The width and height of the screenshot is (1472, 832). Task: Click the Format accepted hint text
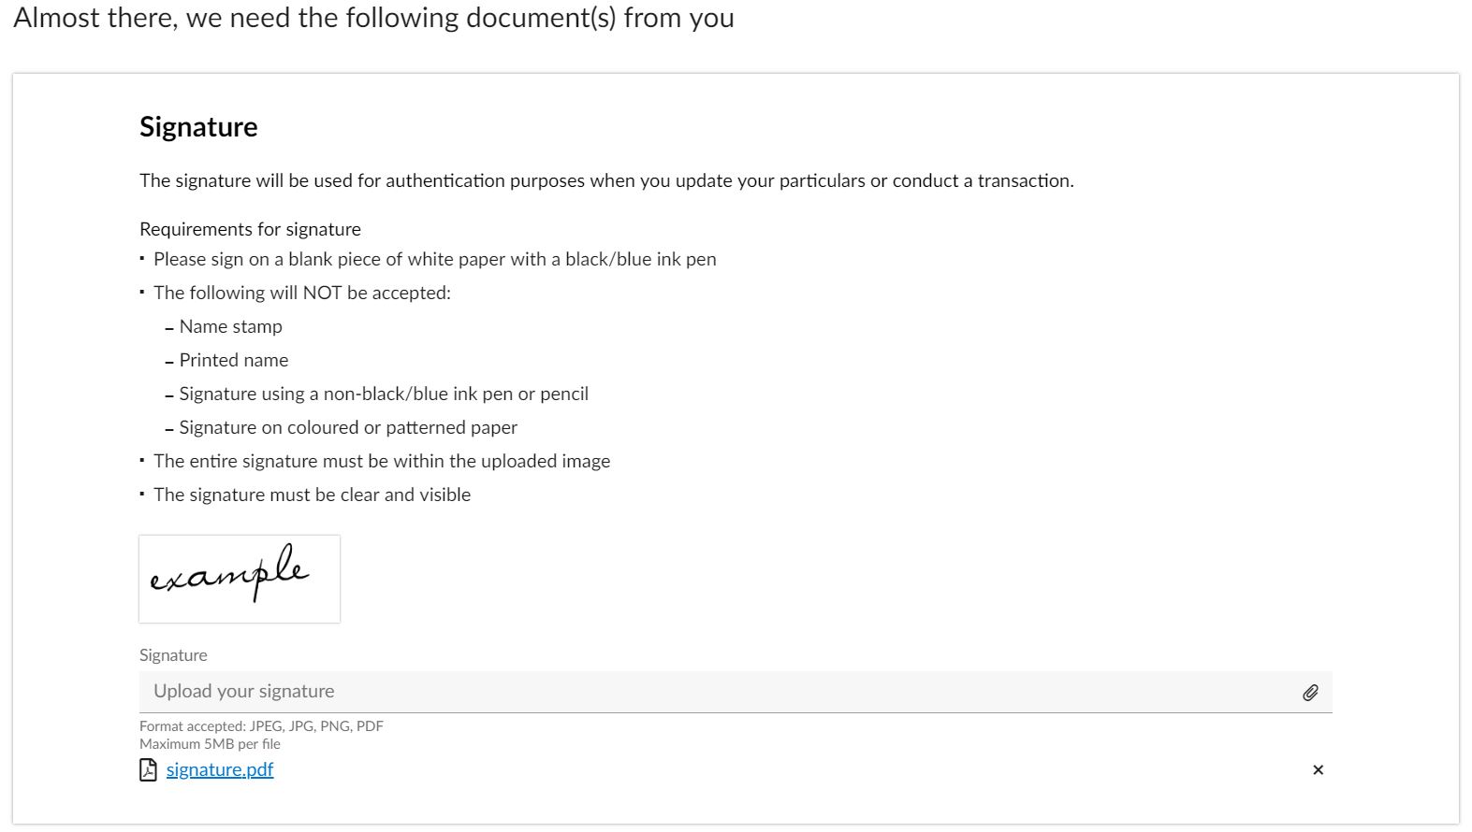(261, 726)
